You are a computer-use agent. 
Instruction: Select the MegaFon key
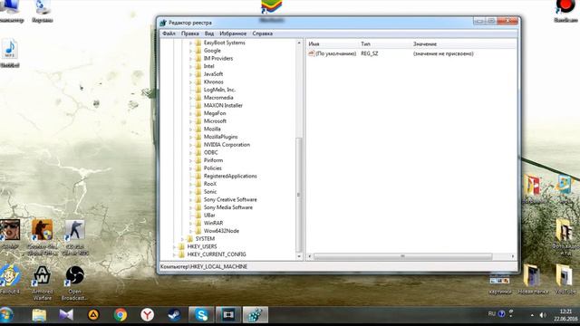point(215,113)
